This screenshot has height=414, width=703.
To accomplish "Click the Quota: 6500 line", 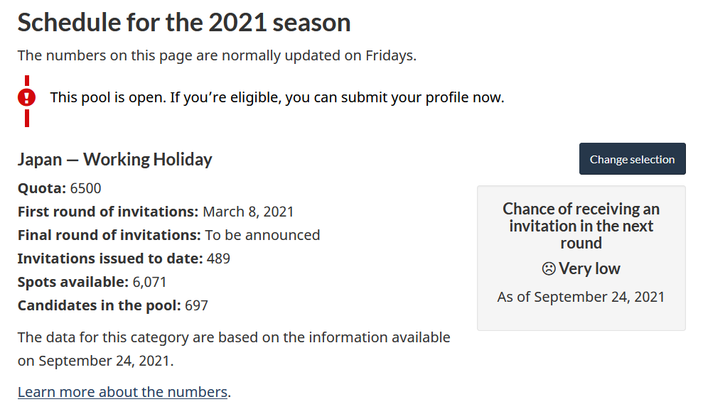I will pos(59,188).
